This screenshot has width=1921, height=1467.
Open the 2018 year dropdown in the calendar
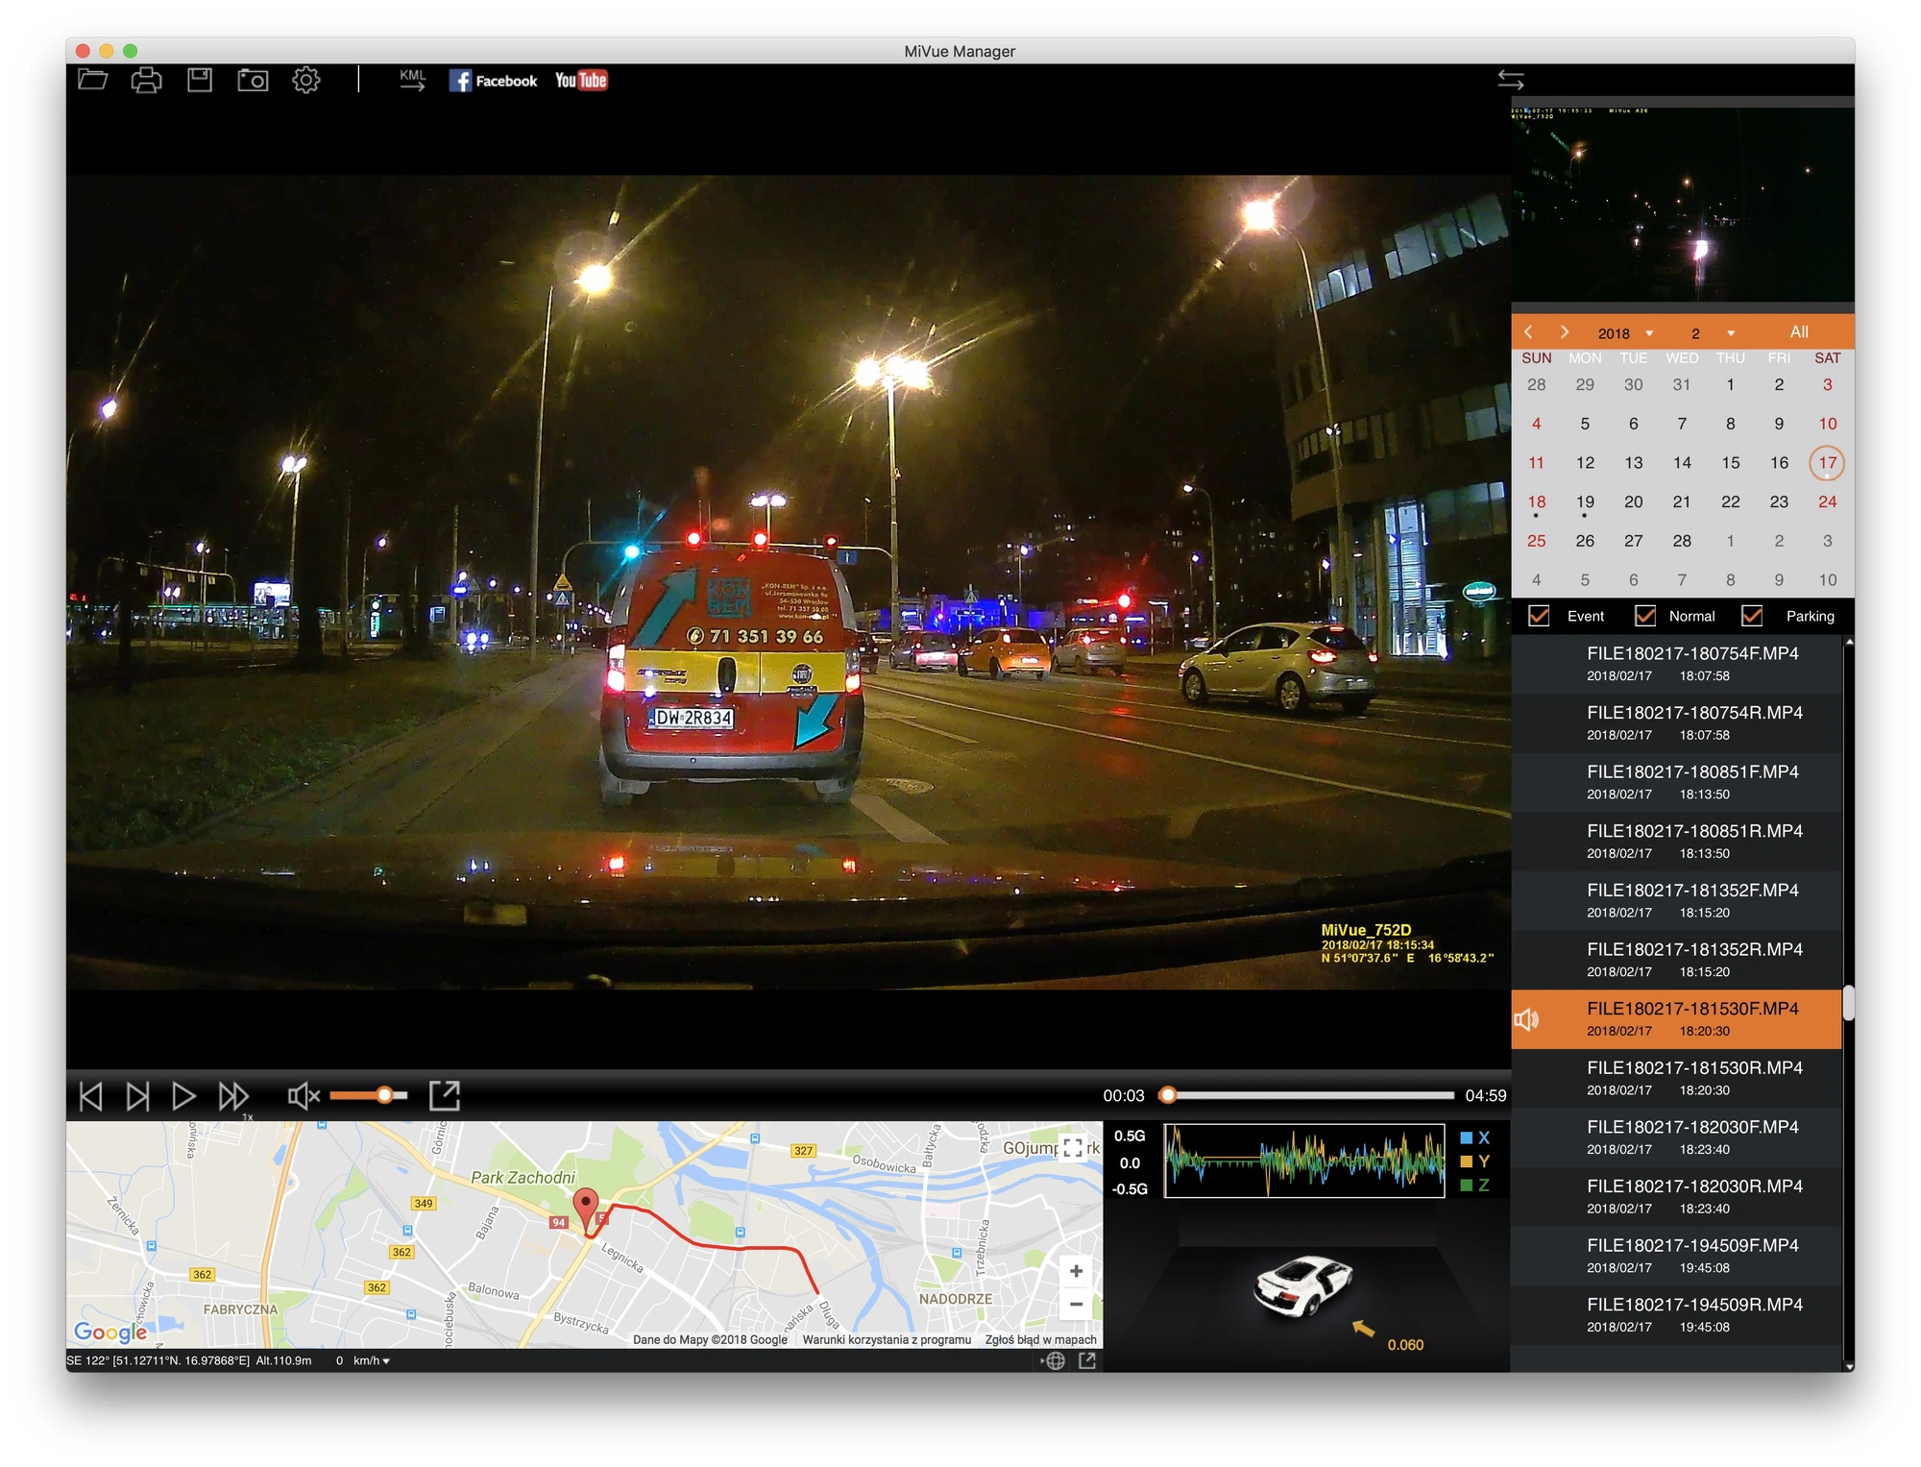[1625, 333]
